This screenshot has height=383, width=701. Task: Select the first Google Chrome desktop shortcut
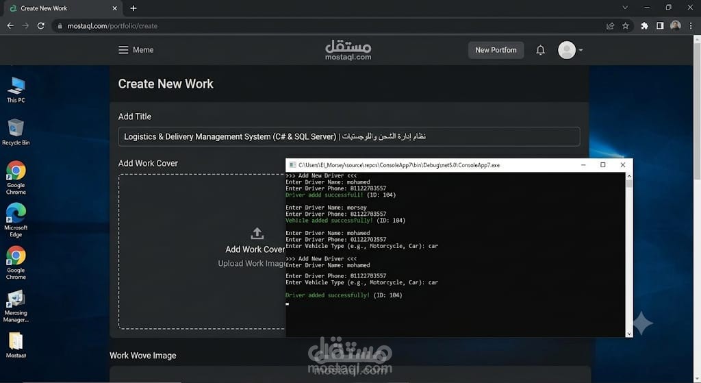click(x=16, y=177)
